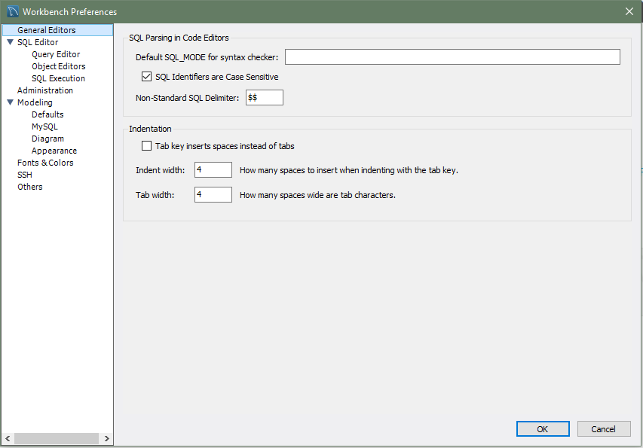Open SQL Execution preferences
This screenshot has height=448, width=643.
click(x=58, y=78)
